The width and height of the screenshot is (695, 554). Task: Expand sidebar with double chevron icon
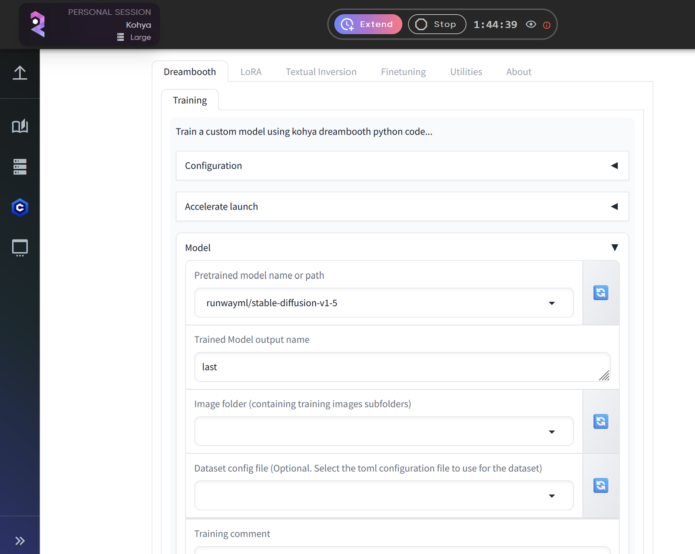click(x=20, y=541)
